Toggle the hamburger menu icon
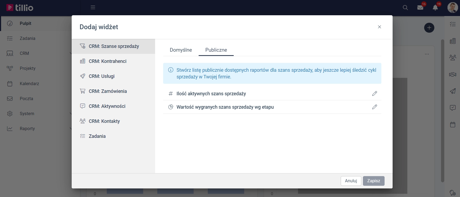 (93, 7)
